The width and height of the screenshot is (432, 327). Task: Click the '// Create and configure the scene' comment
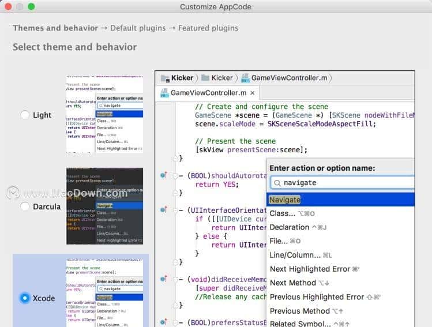click(261, 107)
